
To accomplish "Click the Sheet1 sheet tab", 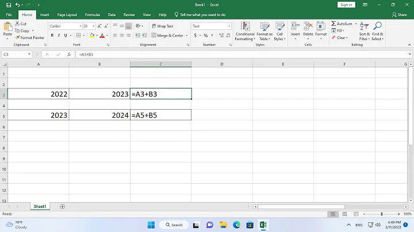I will click(x=40, y=206).
